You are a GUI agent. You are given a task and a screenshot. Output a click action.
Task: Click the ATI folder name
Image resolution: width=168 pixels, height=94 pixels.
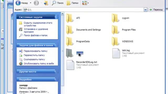click(78, 18)
